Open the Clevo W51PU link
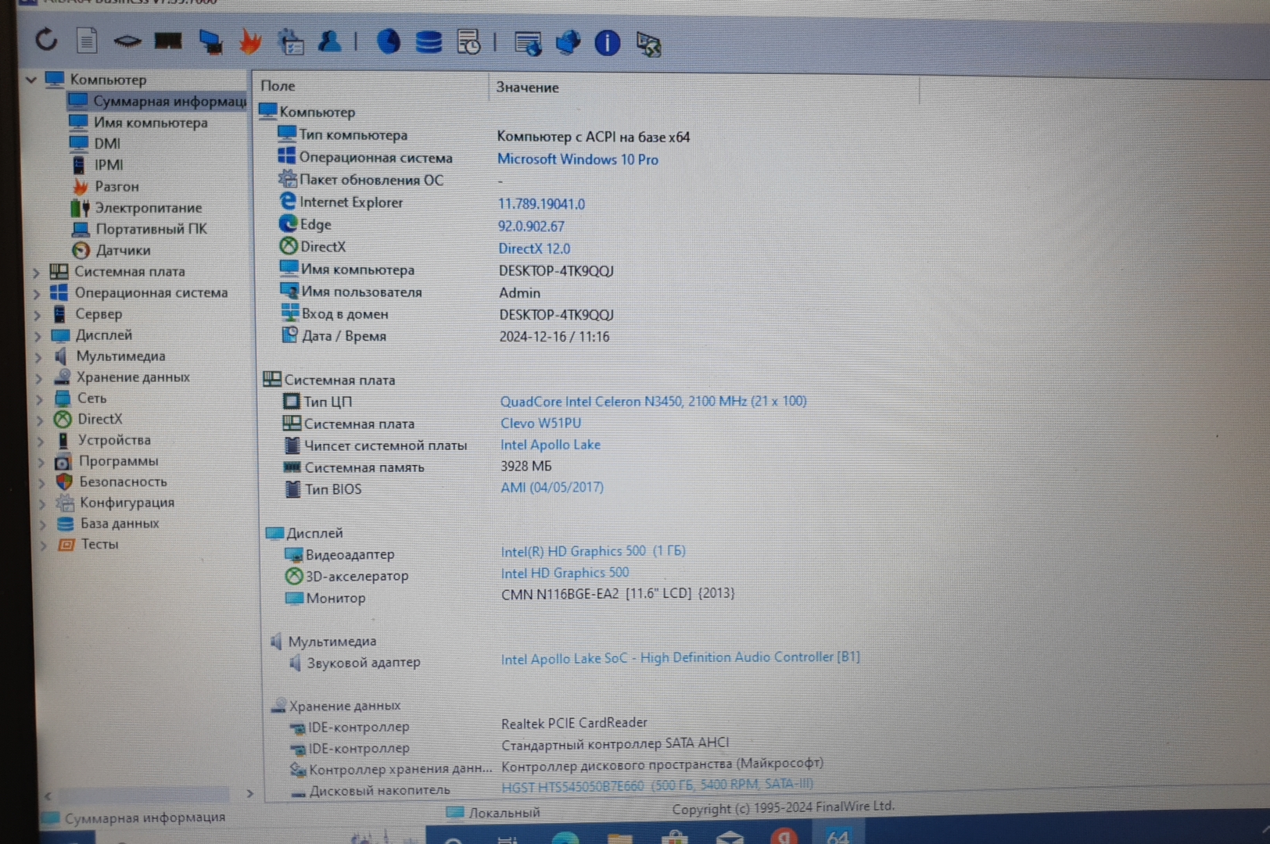The image size is (1270, 844). click(540, 423)
